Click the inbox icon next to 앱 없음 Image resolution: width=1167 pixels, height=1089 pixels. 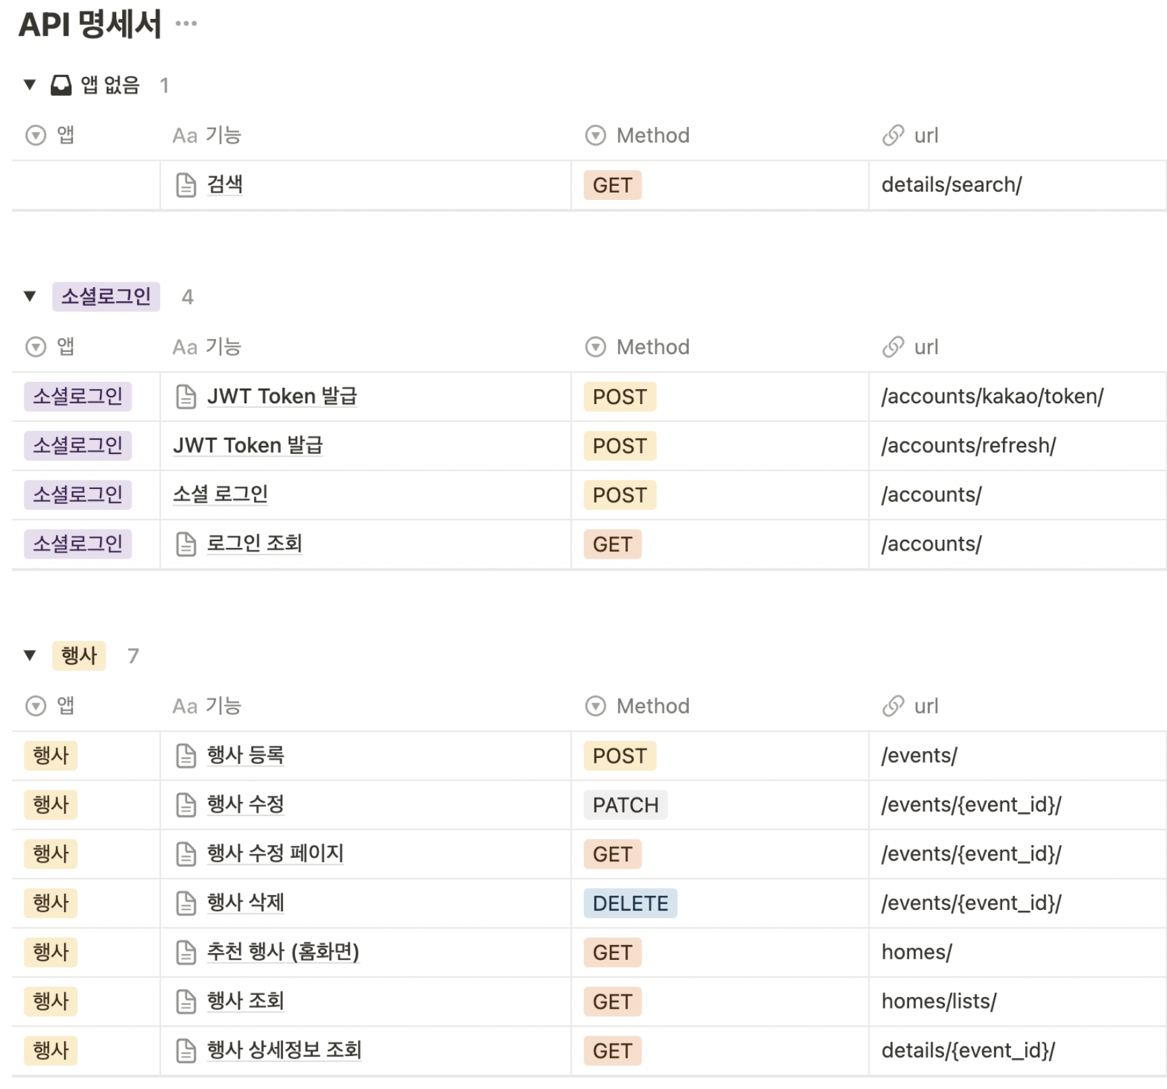[x=61, y=85]
